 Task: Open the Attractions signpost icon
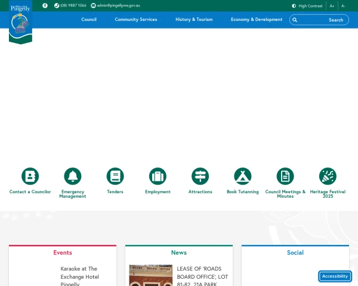(200, 176)
